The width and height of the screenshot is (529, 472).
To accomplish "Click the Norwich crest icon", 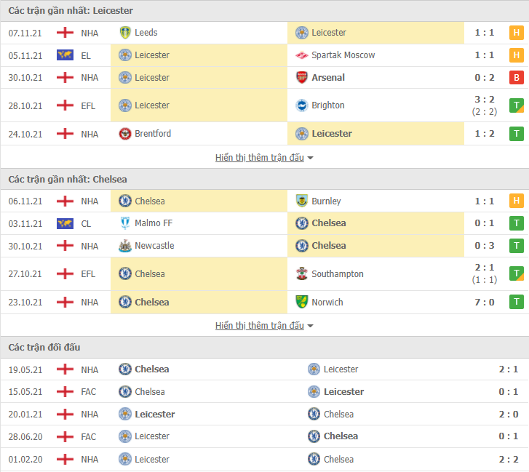I will (x=302, y=302).
